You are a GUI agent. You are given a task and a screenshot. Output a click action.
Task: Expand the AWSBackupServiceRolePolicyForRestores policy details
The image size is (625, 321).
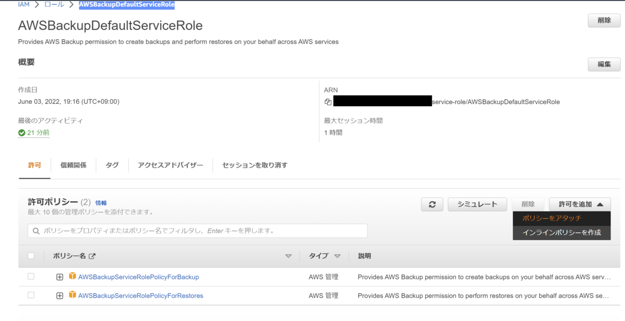click(x=59, y=295)
